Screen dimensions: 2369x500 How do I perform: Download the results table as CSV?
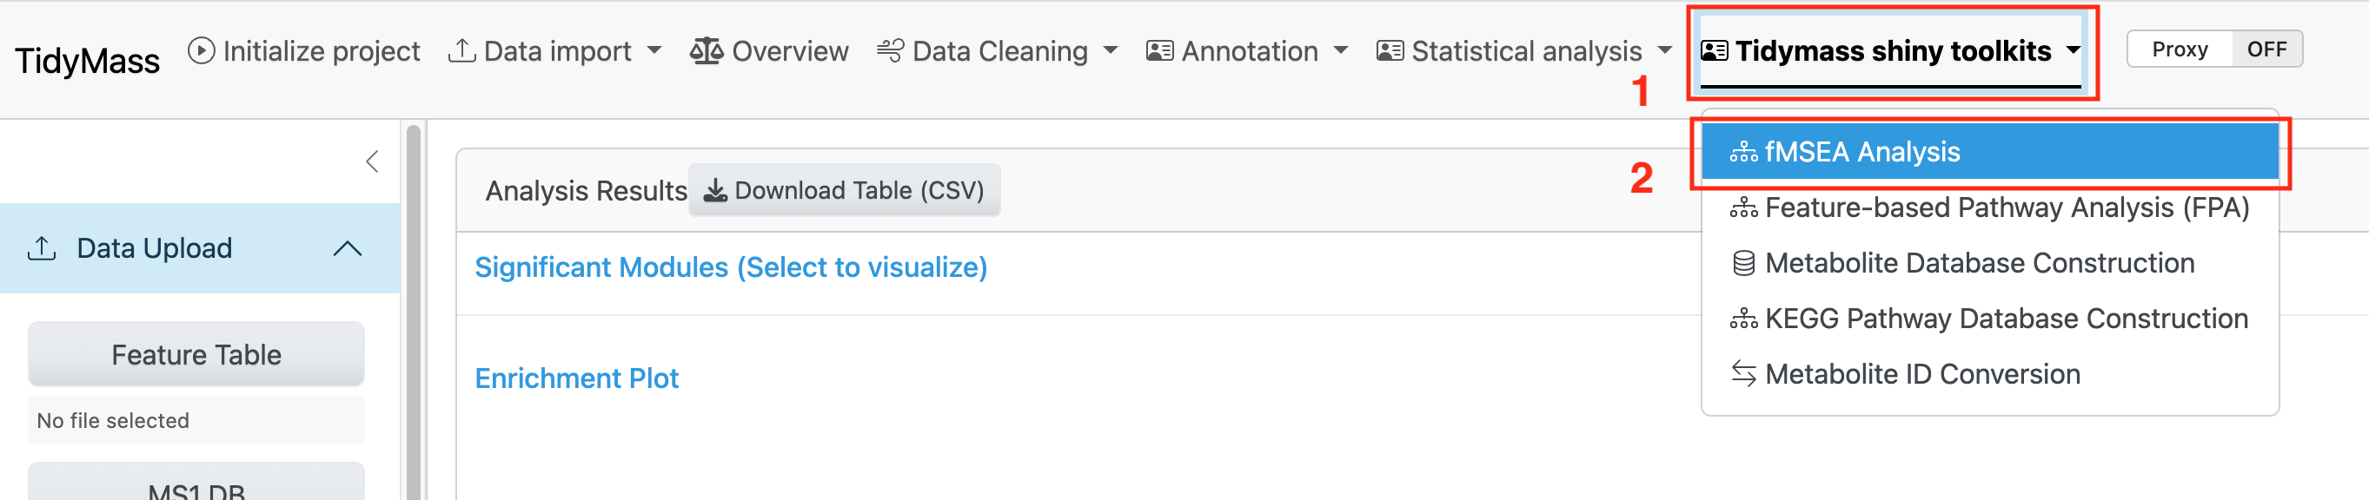click(843, 190)
